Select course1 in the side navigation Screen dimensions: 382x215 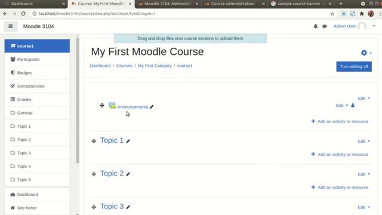pyautogui.click(x=37, y=46)
